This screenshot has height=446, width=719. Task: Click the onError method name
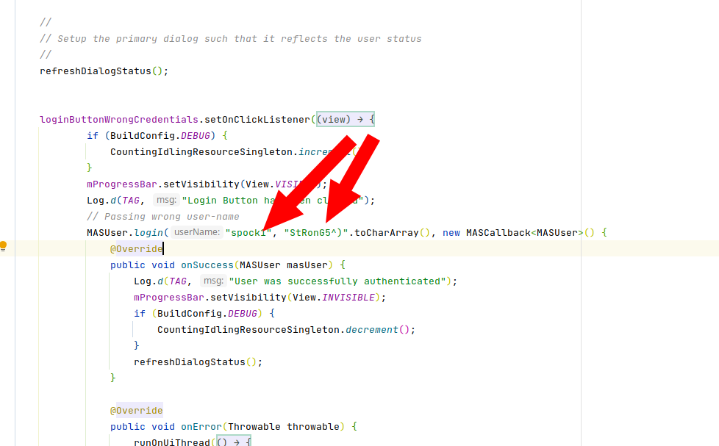(x=201, y=427)
